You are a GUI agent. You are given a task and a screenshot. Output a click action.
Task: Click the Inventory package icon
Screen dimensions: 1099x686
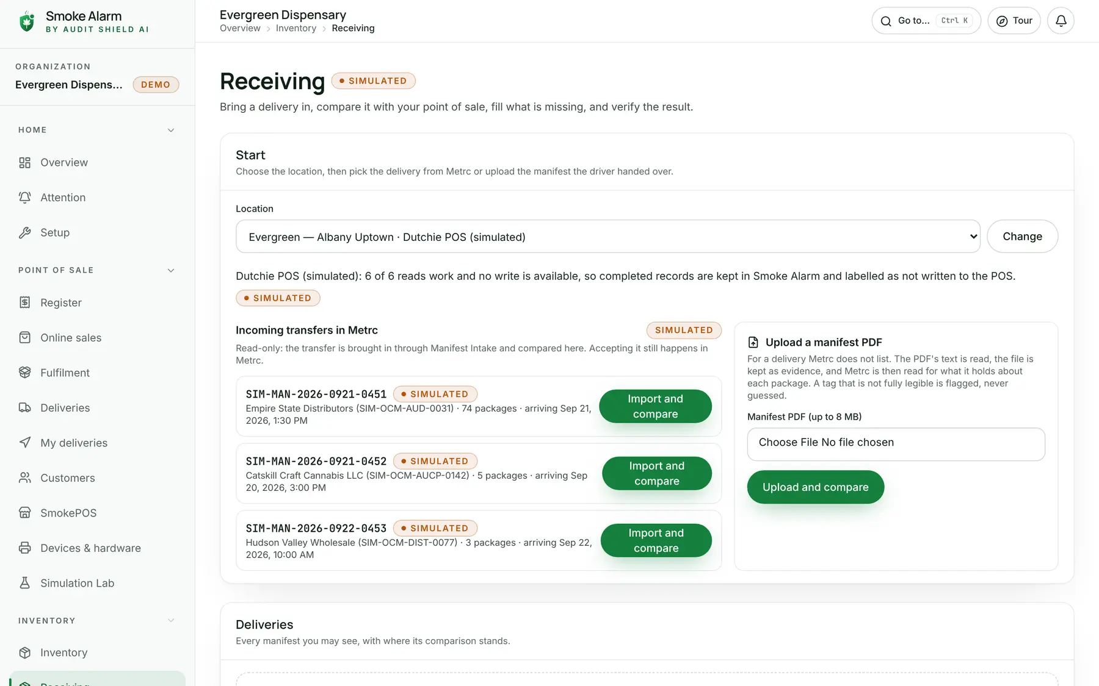click(24, 653)
